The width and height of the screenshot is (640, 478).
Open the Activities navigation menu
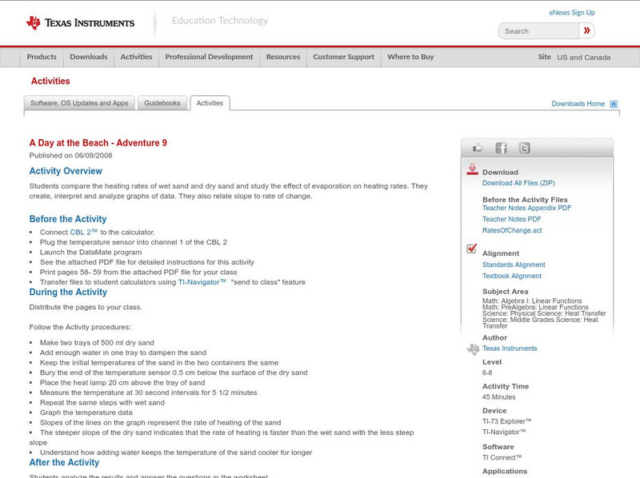tap(136, 57)
